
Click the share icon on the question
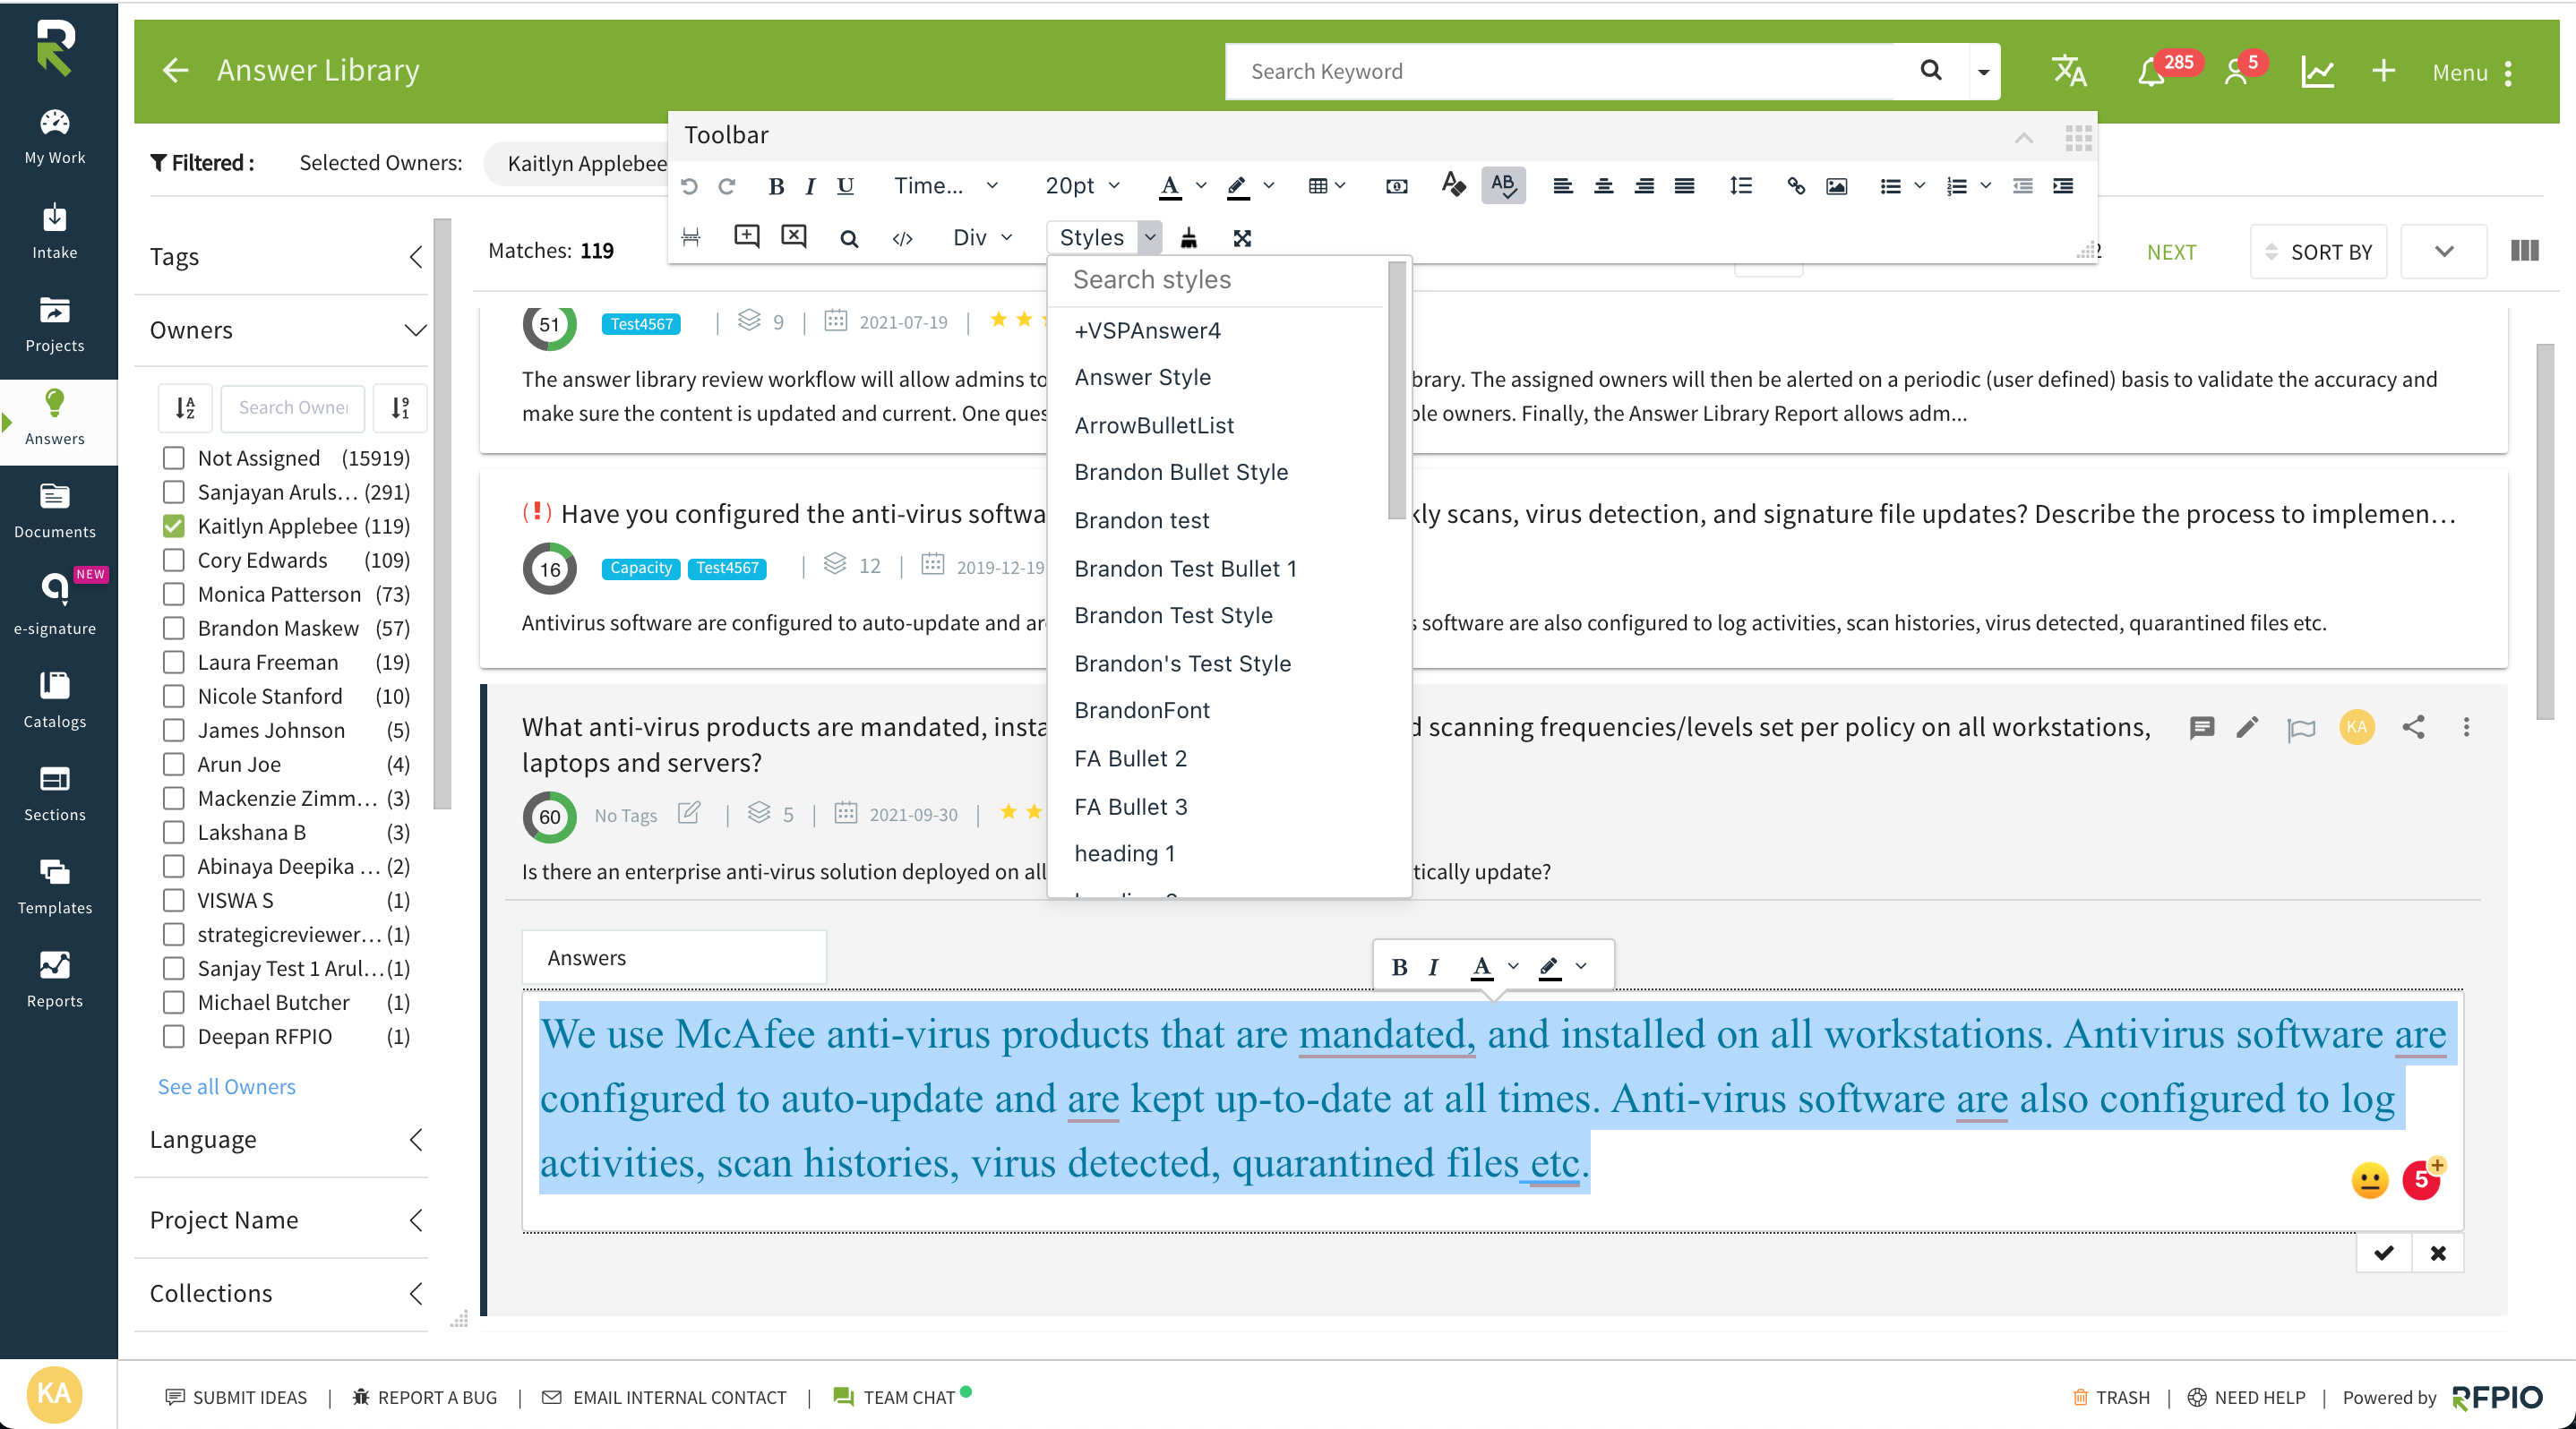tap(2413, 726)
